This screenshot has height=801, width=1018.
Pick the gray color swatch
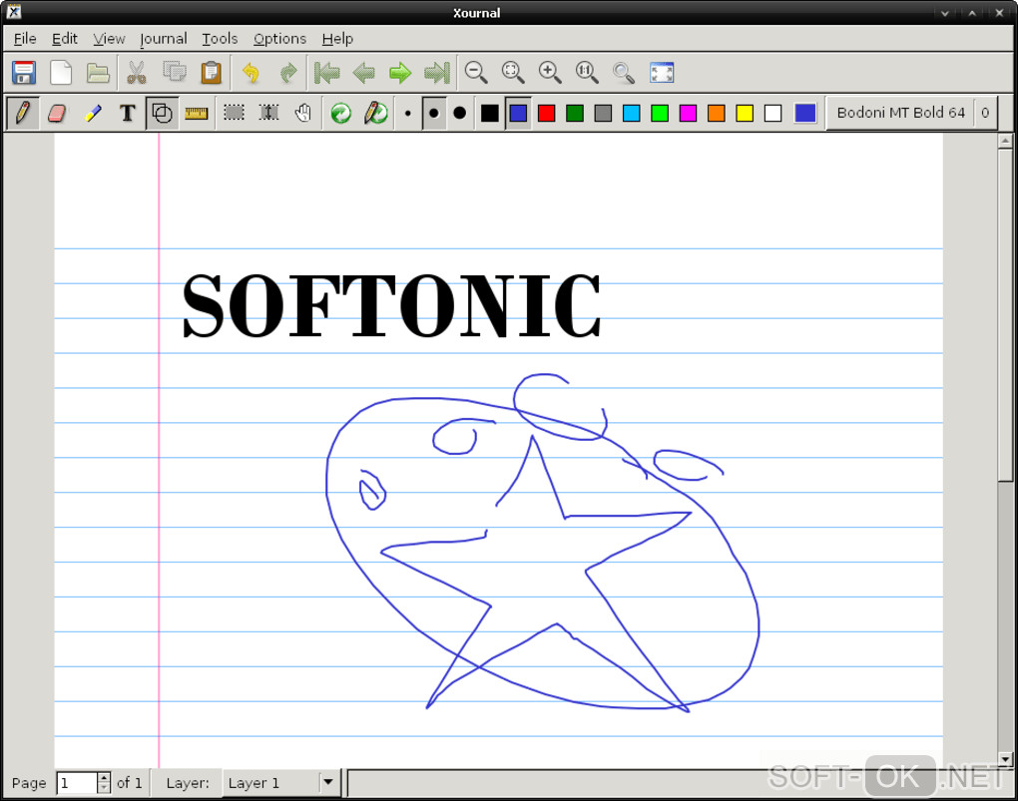coord(603,114)
